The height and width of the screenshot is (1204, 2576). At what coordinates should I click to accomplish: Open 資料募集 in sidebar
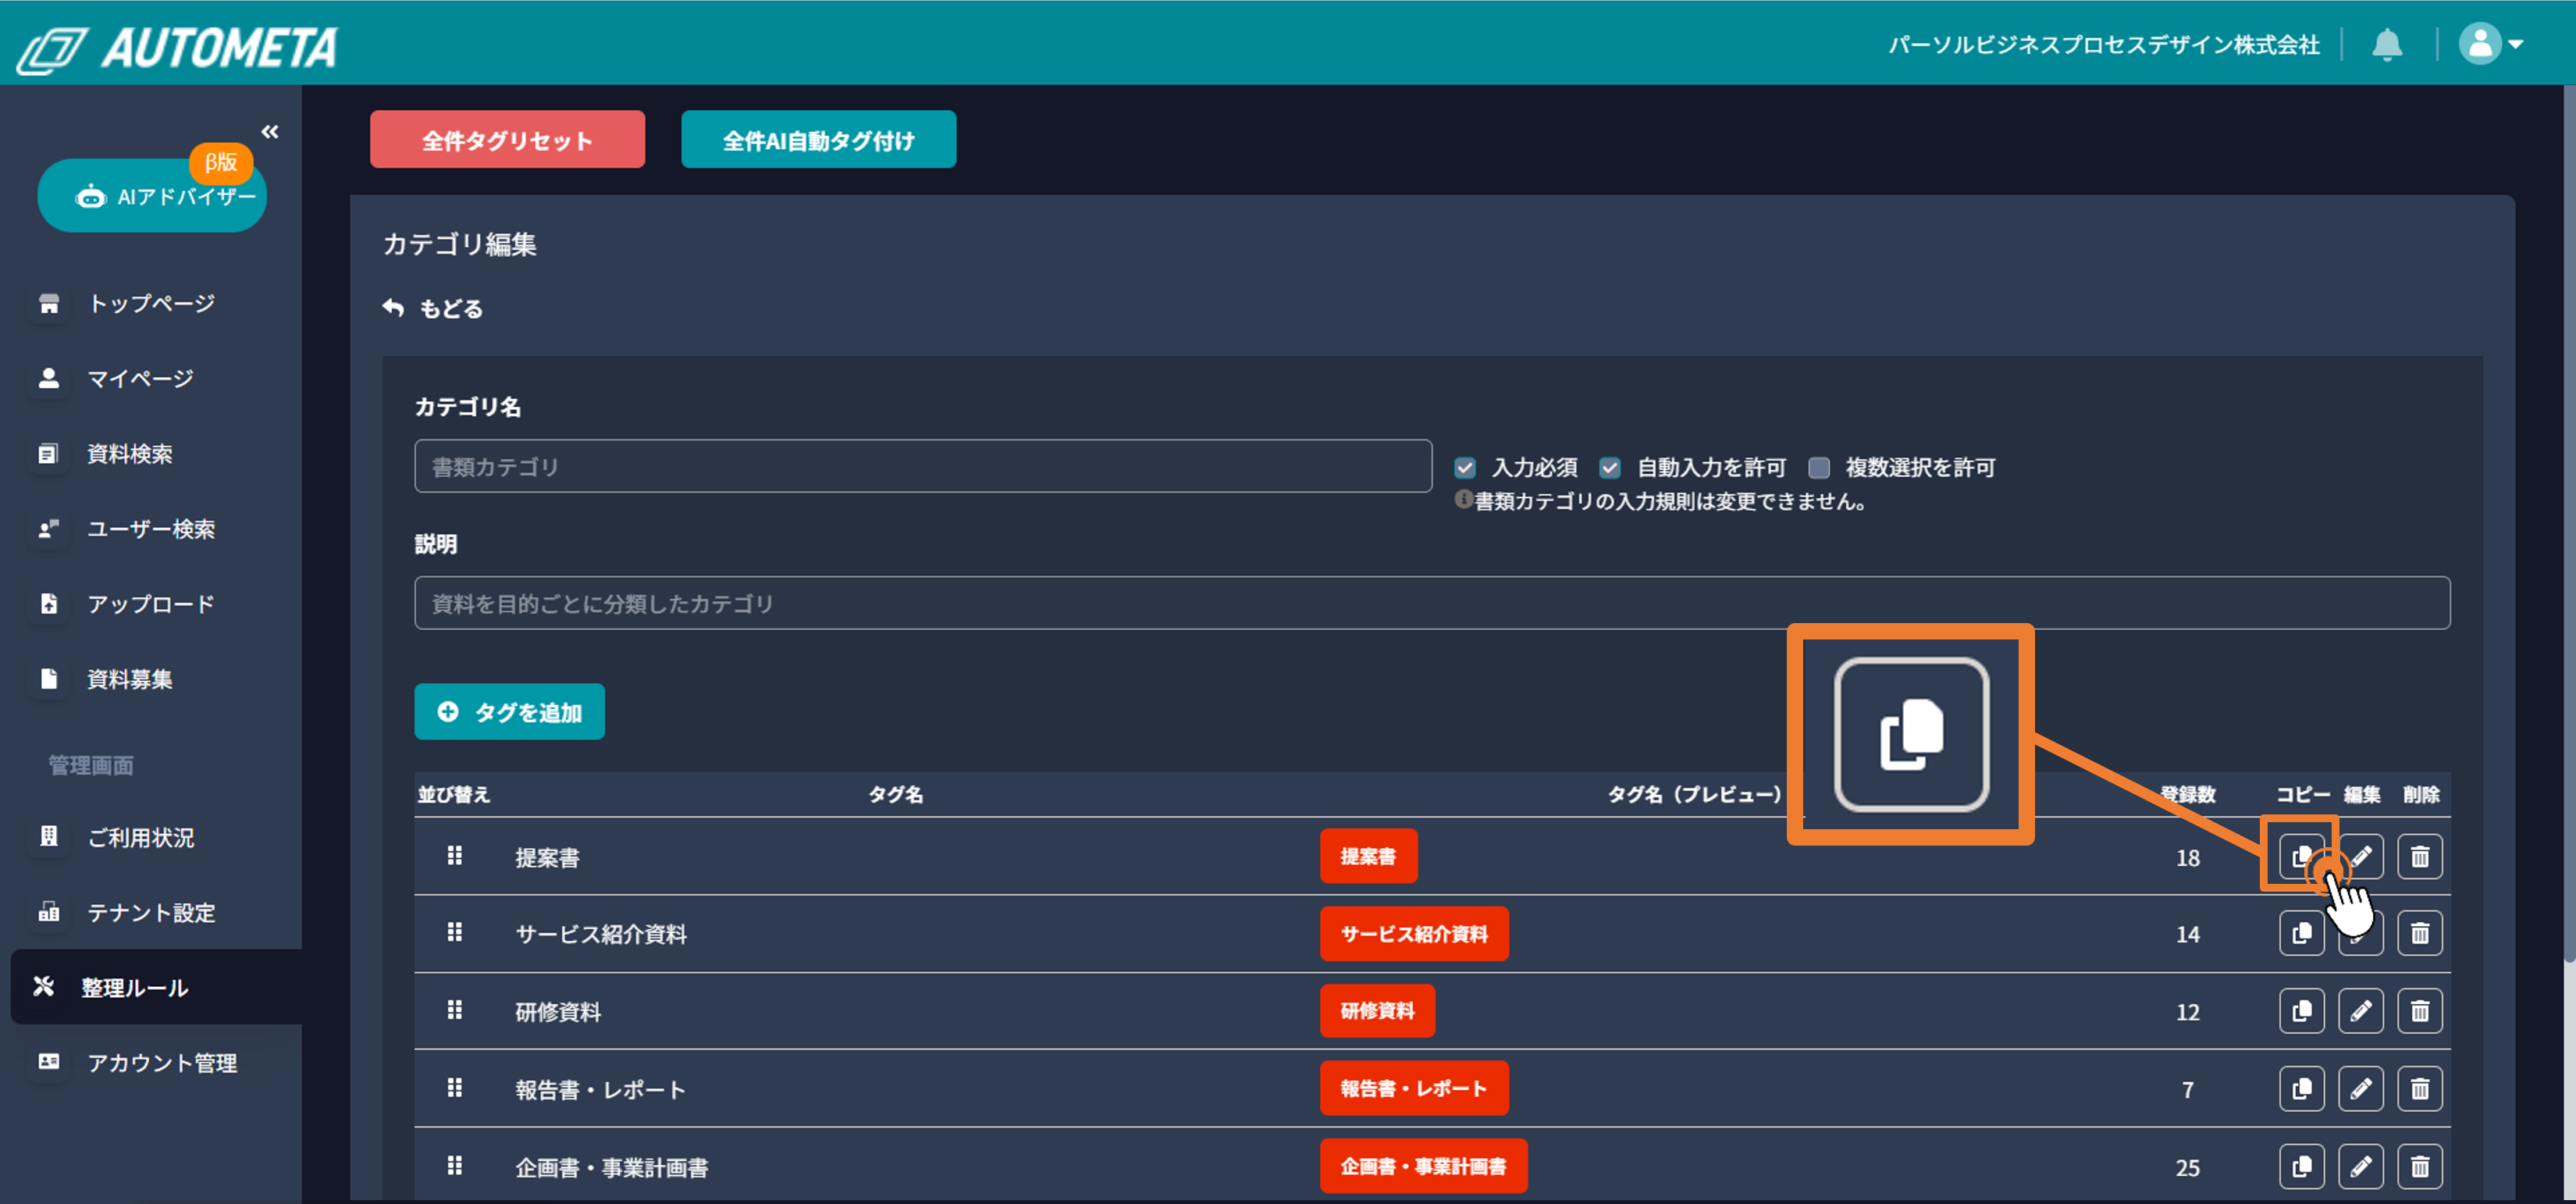coord(130,679)
